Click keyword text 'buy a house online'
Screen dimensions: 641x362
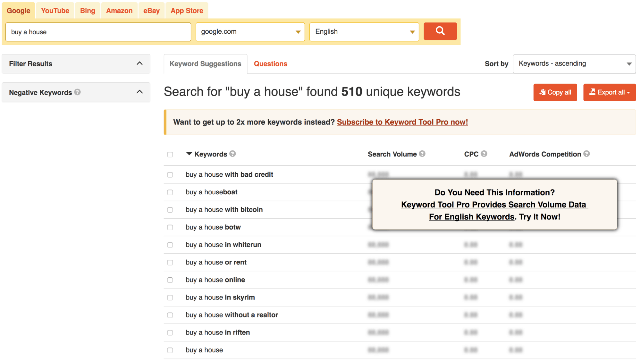tap(215, 280)
